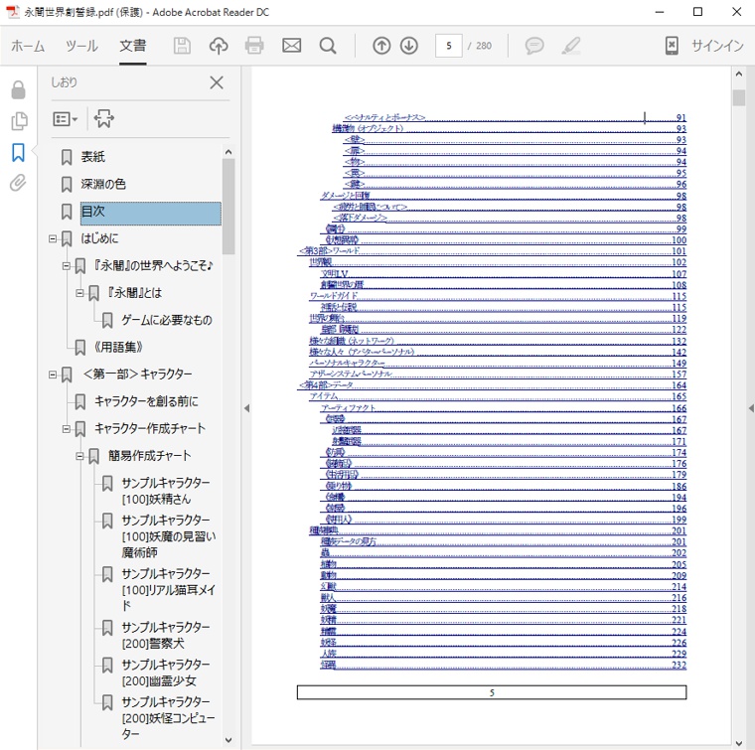
Task: Click the bookmarks panel scroll up arrow
Action: (x=228, y=152)
